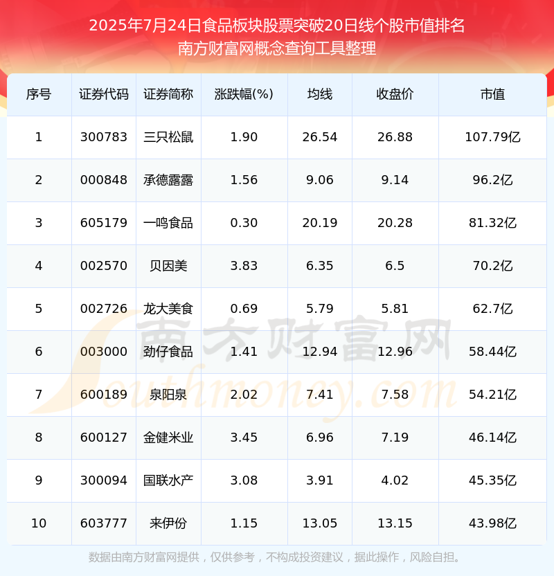Click the 证券代码 column header
Screen dimensions: 554x576
click(x=104, y=94)
